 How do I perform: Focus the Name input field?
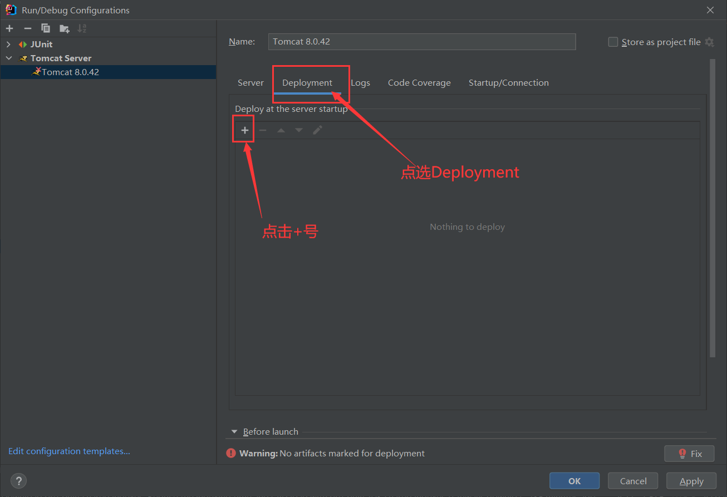click(422, 42)
